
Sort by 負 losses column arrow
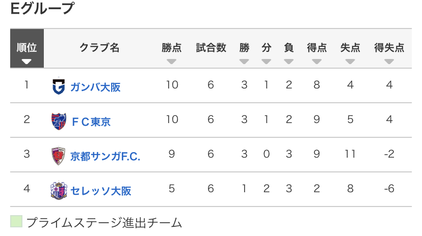[x=289, y=62]
